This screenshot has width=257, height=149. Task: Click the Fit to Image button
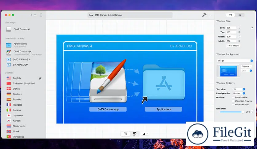pyautogui.click(x=233, y=46)
